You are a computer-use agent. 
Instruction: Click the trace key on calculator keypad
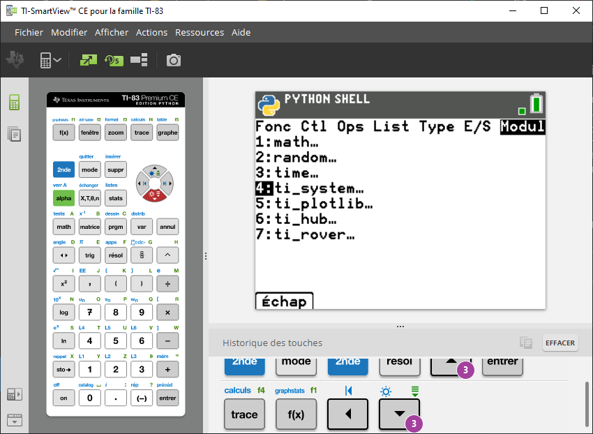pyautogui.click(x=142, y=133)
